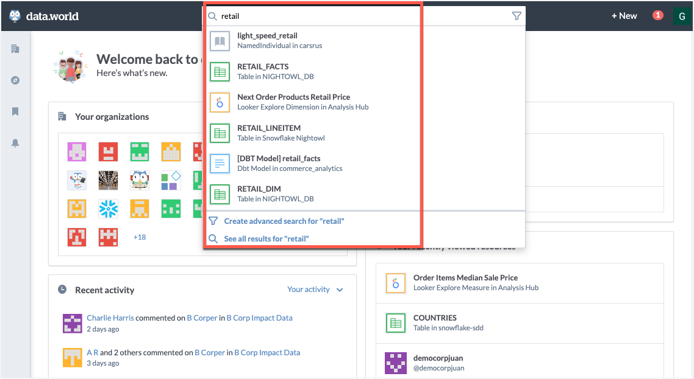Open B Corper link in Charlie Harris activity
The height and width of the screenshot is (379, 694).
[202, 318]
